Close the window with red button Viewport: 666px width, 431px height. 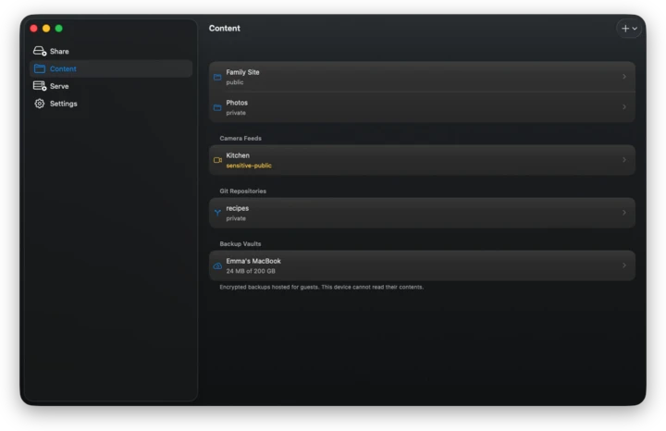pyautogui.click(x=33, y=29)
